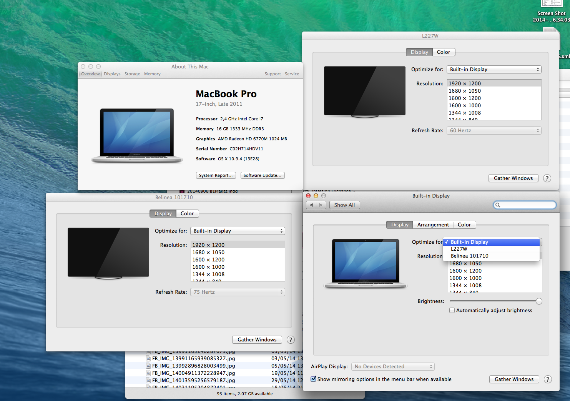Click the back arrow in Built-in Display window
This screenshot has width=570, height=401.
point(311,205)
